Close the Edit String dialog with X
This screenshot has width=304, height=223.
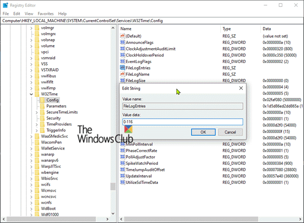241,88
